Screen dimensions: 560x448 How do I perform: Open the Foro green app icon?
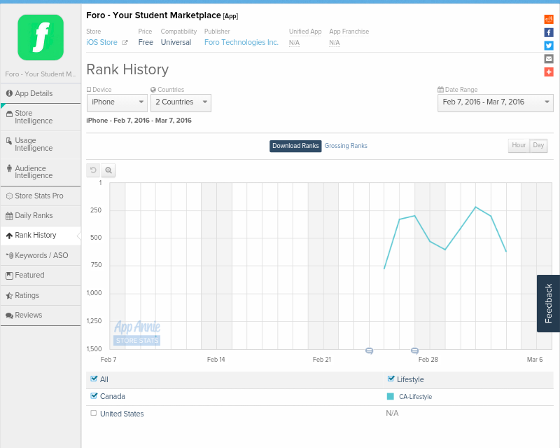41,38
